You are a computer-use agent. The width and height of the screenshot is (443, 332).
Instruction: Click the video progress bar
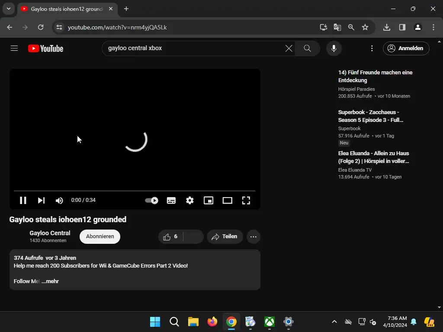(x=135, y=191)
